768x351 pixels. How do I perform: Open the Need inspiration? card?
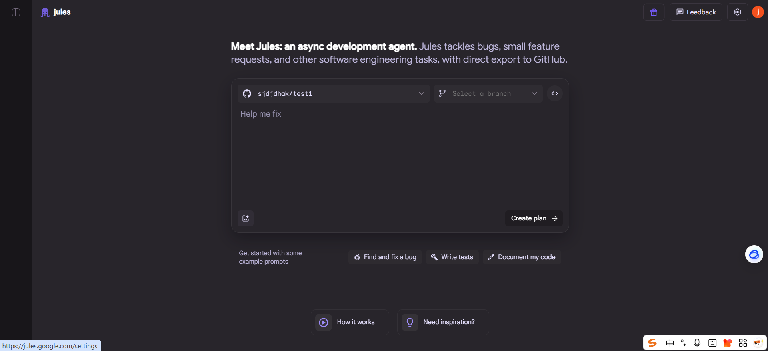tap(443, 322)
